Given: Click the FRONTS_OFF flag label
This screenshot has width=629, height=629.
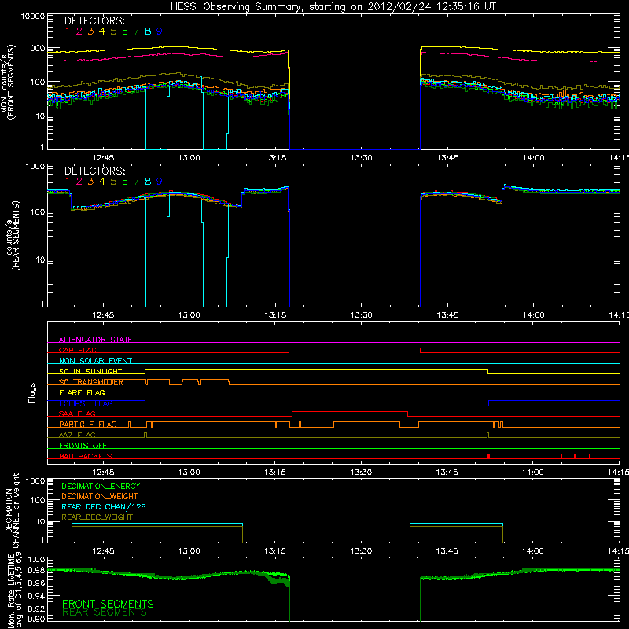Looking at the screenshot, I should coord(83,446).
